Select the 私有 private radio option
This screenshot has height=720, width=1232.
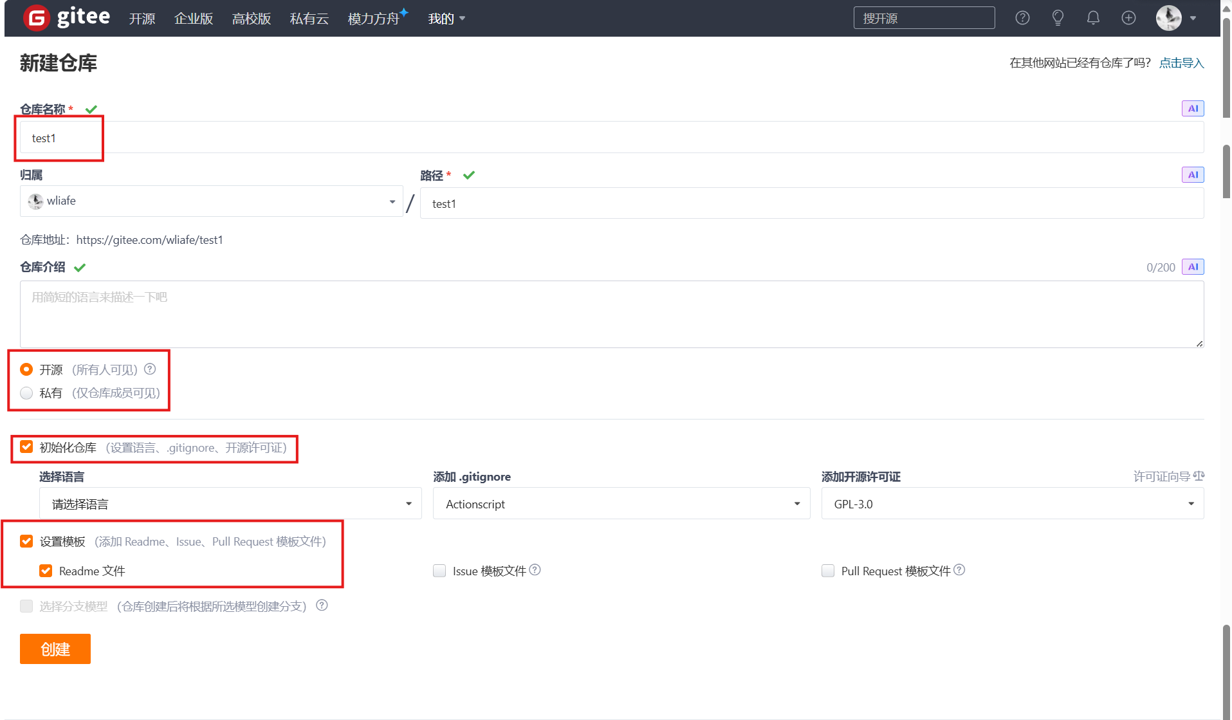tap(26, 393)
